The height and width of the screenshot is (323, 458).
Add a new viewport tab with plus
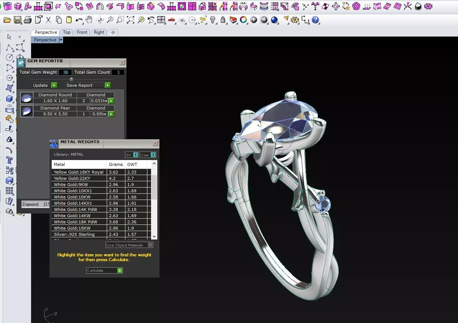click(x=113, y=32)
